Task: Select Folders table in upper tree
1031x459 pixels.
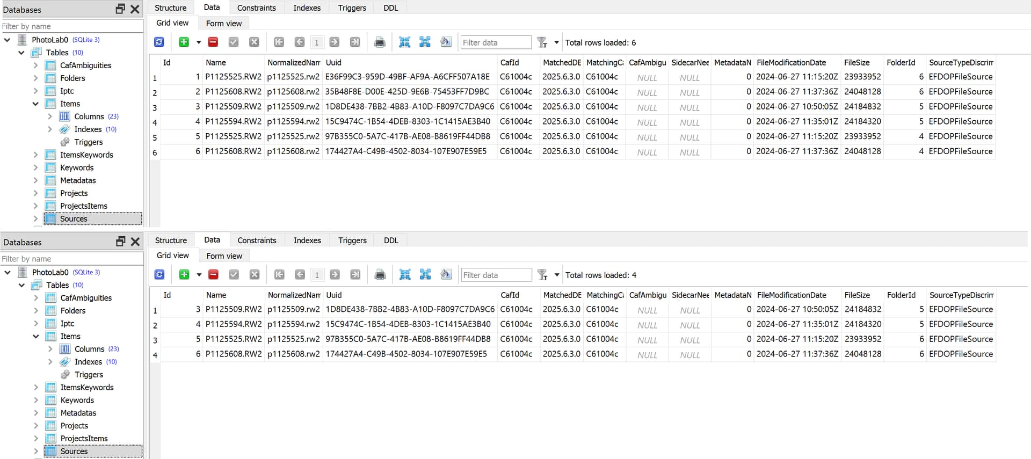Action: (x=72, y=78)
